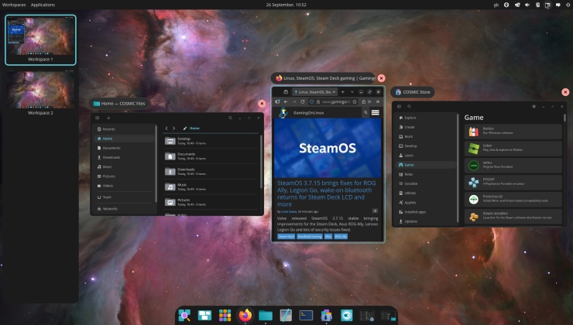This screenshot has width=573, height=325.
Task: Open the Utilities category in COSMIC Store
Action: coord(410,193)
